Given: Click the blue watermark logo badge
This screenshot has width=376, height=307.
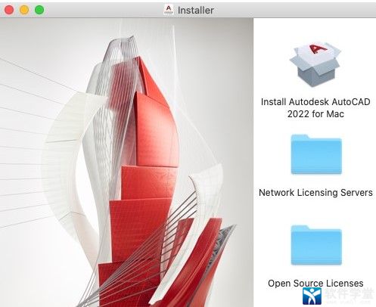Looking at the screenshot, I should click(312, 296).
